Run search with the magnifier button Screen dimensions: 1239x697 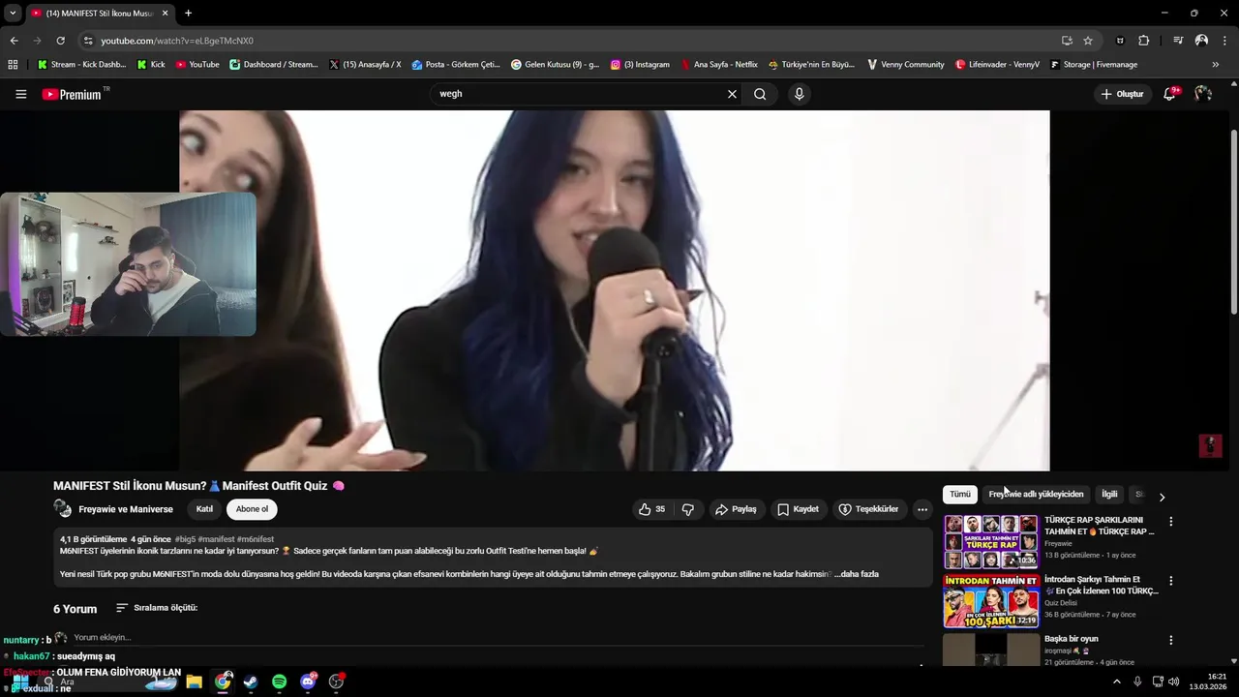click(760, 94)
